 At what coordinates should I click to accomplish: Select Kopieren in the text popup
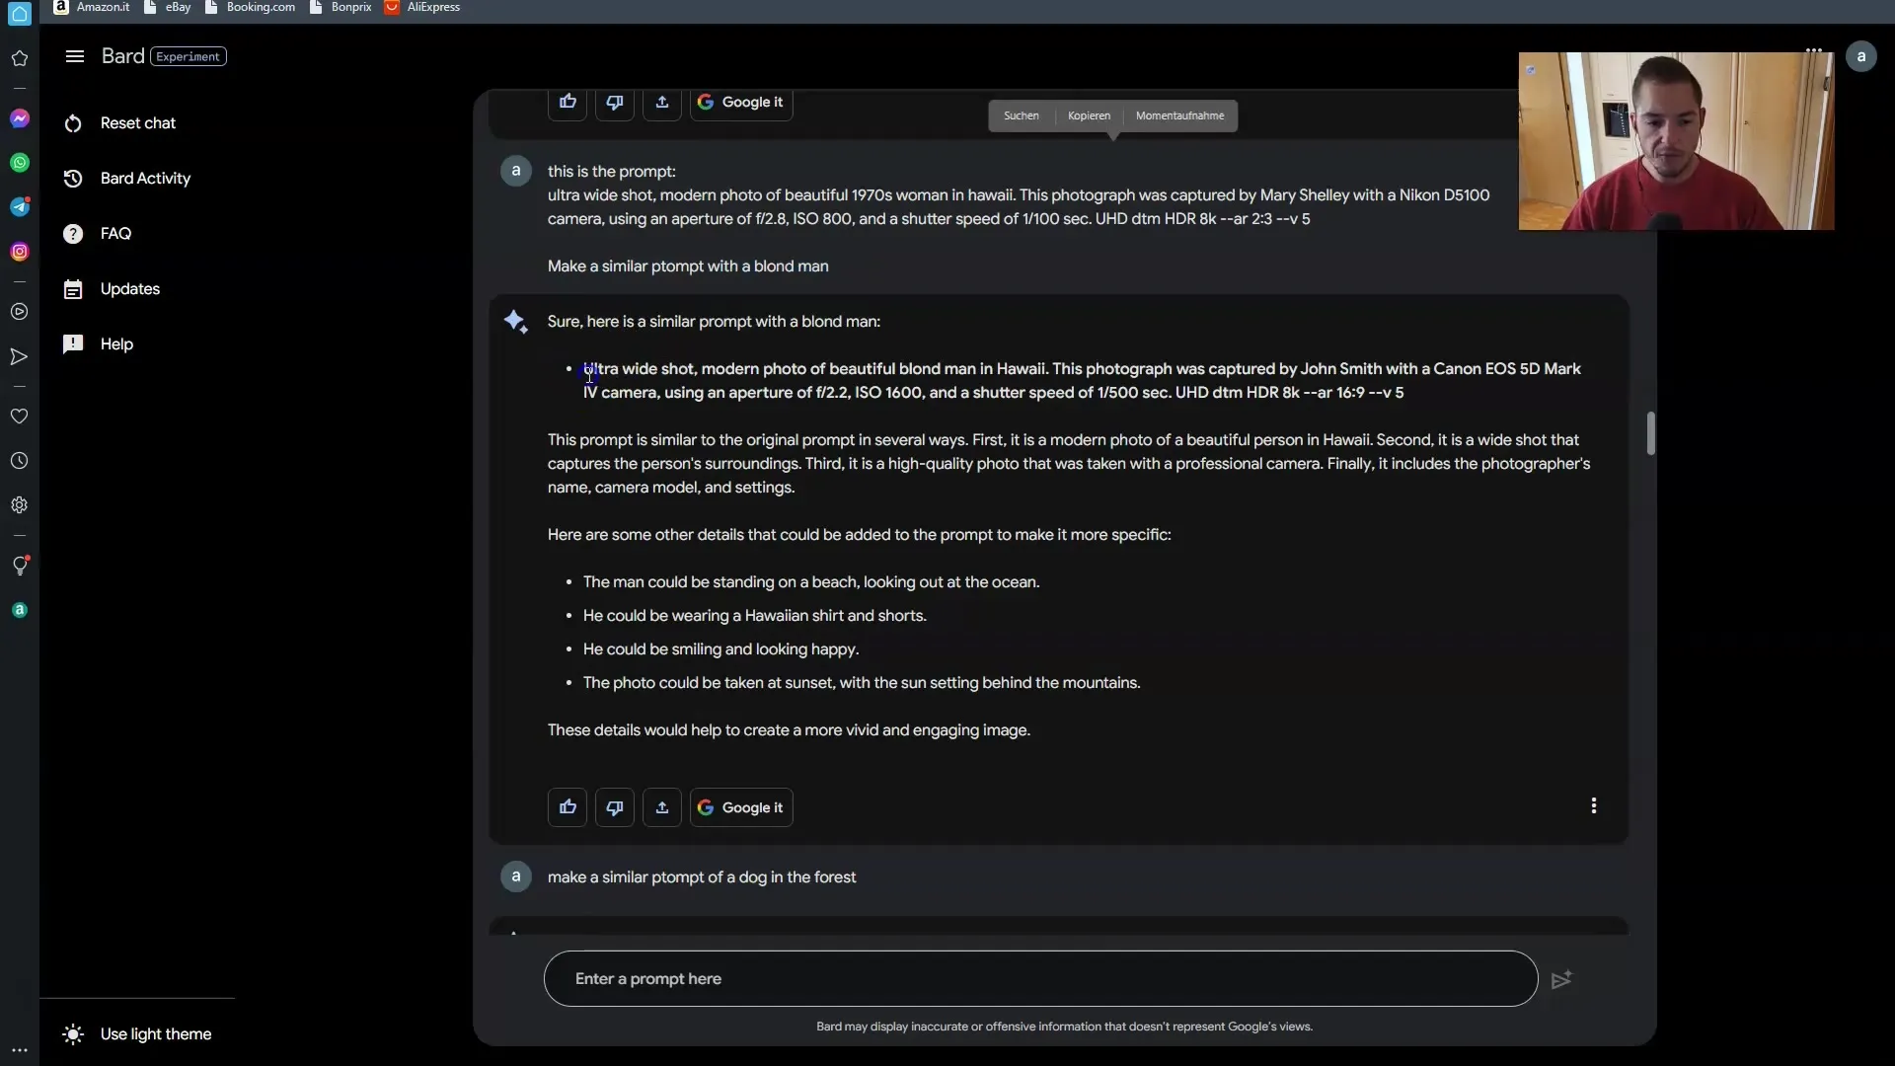(1089, 115)
